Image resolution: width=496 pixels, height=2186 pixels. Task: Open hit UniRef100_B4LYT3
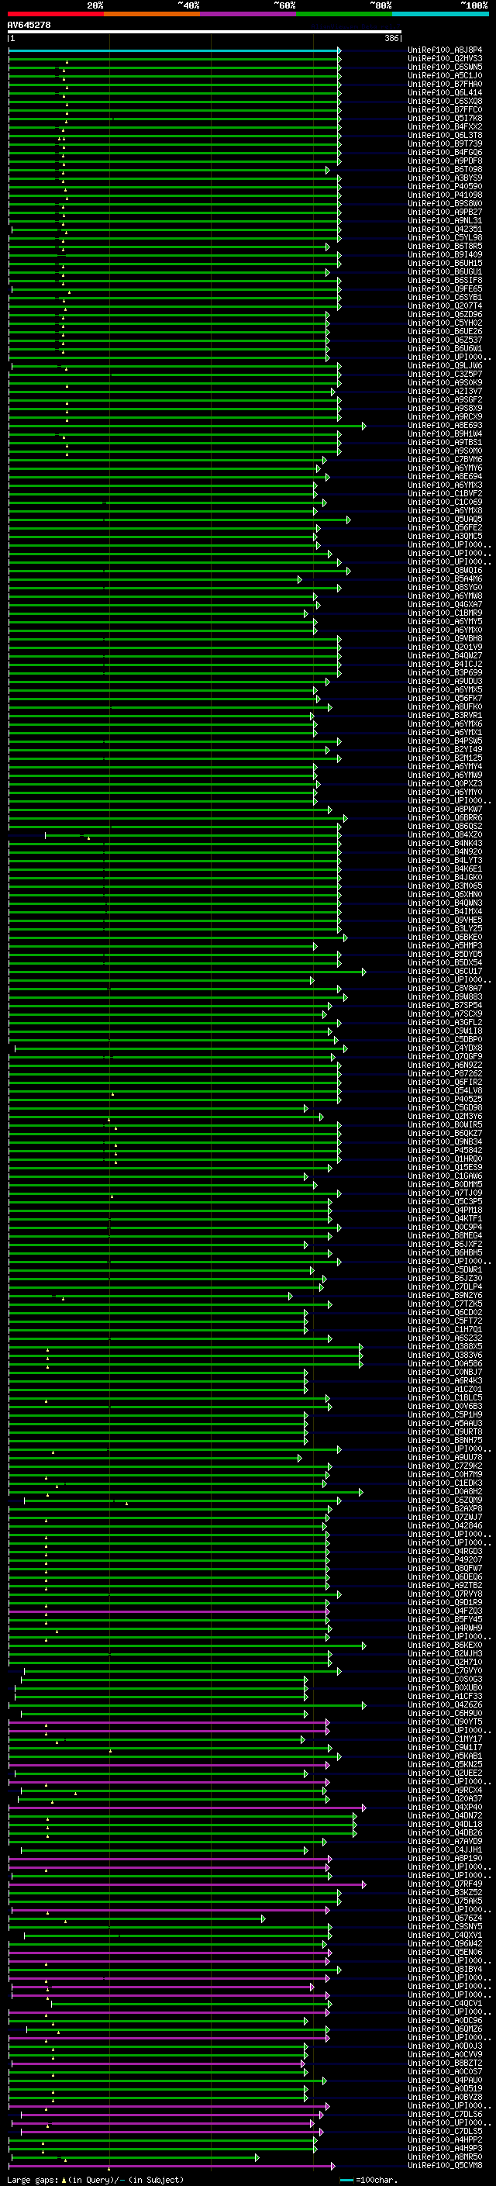tap(445, 861)
